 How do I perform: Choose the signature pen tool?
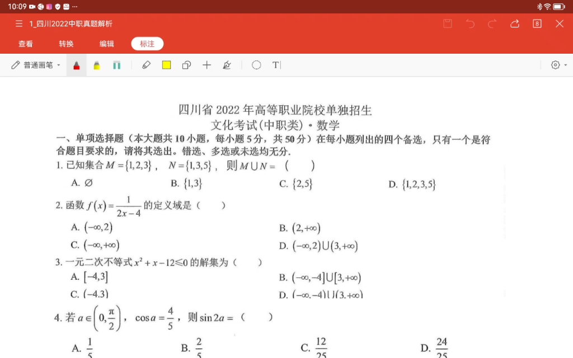pos(226,65)
